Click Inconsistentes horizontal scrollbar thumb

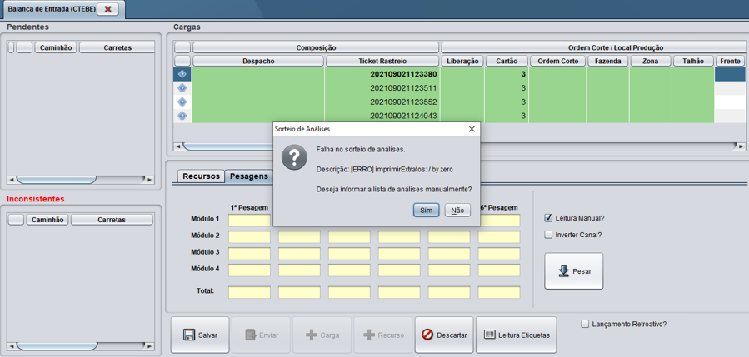[56, 346]
